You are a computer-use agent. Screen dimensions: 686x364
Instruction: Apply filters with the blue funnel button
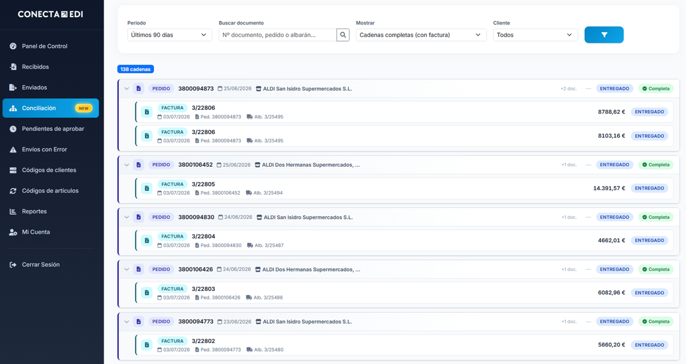click(604, 35)
